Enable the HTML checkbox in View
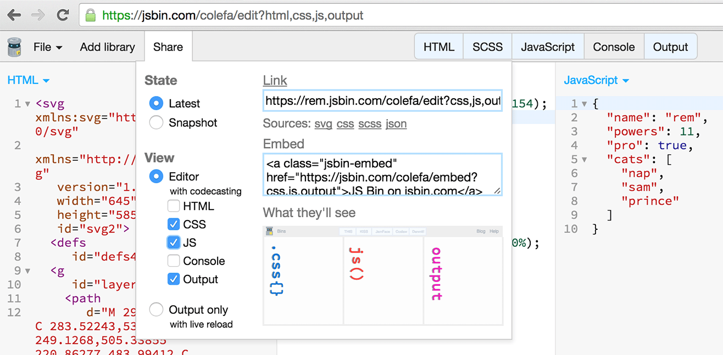 click(174, 206)
